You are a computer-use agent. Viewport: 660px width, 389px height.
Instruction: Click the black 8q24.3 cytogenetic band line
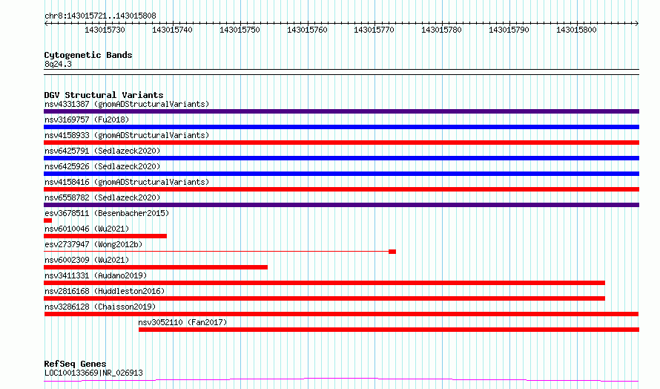pyautogui.click(x=341, y=72)
